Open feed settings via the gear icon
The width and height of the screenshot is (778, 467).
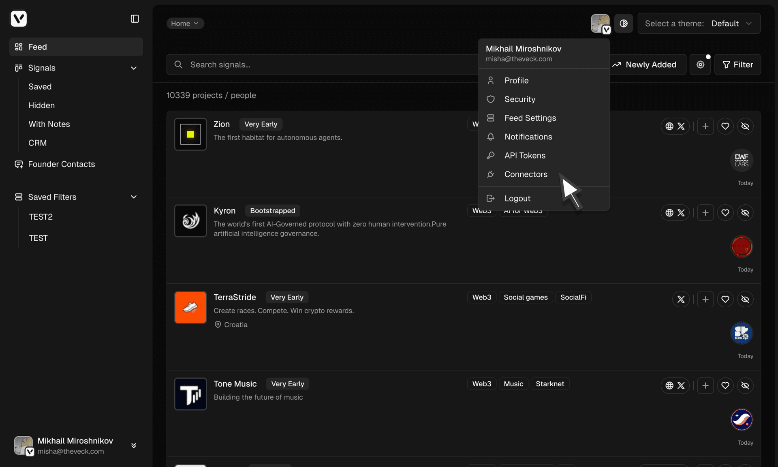(701, 64)
